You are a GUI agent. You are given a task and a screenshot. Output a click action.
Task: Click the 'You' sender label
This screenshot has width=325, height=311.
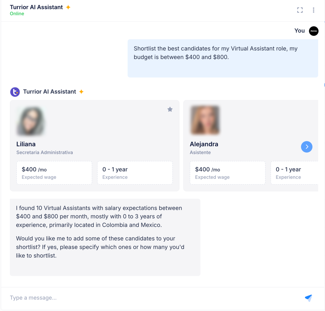[x=300, y=31]
